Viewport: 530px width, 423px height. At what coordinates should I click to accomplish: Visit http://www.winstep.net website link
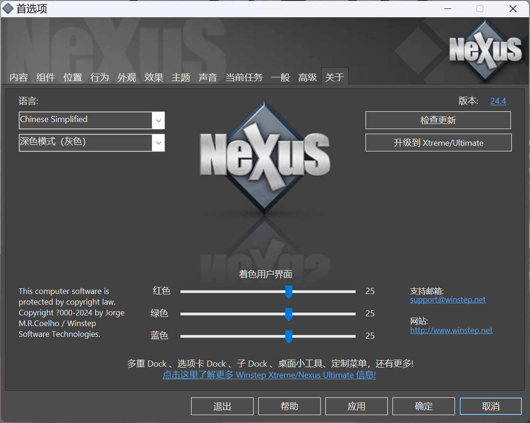[451, 330]
